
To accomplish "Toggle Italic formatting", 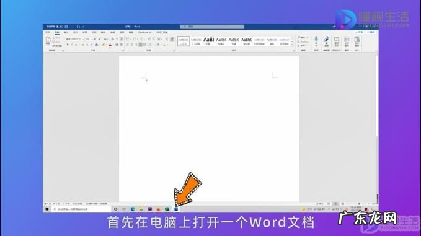I will [72, 45].
